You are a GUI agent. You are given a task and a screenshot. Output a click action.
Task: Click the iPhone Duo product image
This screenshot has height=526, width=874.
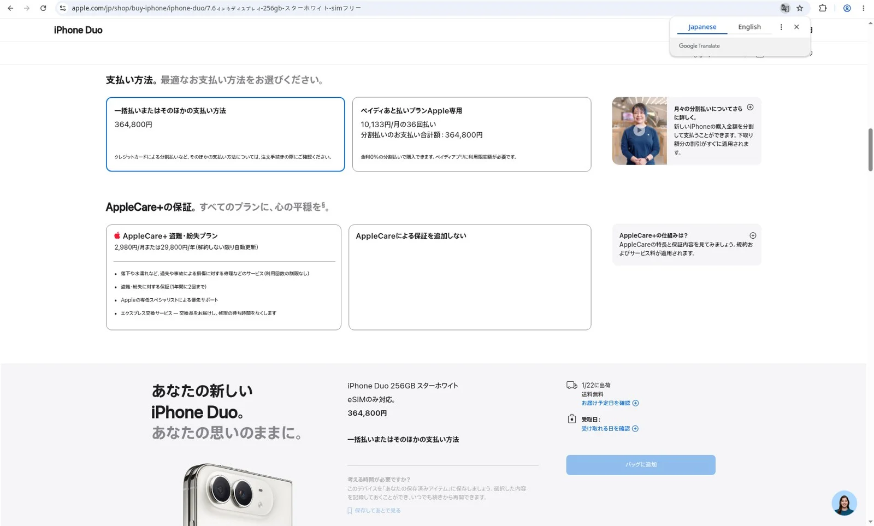(x=238, y=494)
